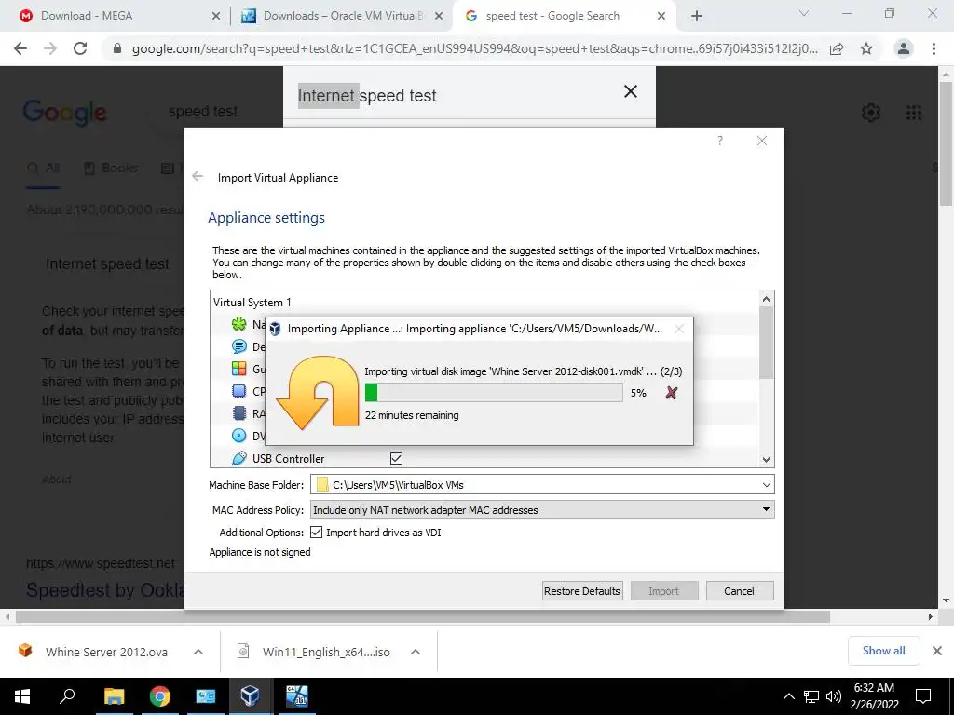
Task: Click the Guest OS type icon in list
Action: click(x=239, y=369)
